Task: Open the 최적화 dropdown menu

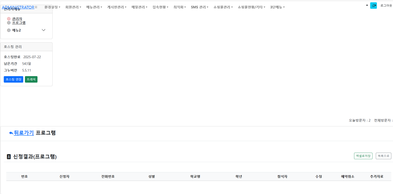Action: (x=180, y=7)
